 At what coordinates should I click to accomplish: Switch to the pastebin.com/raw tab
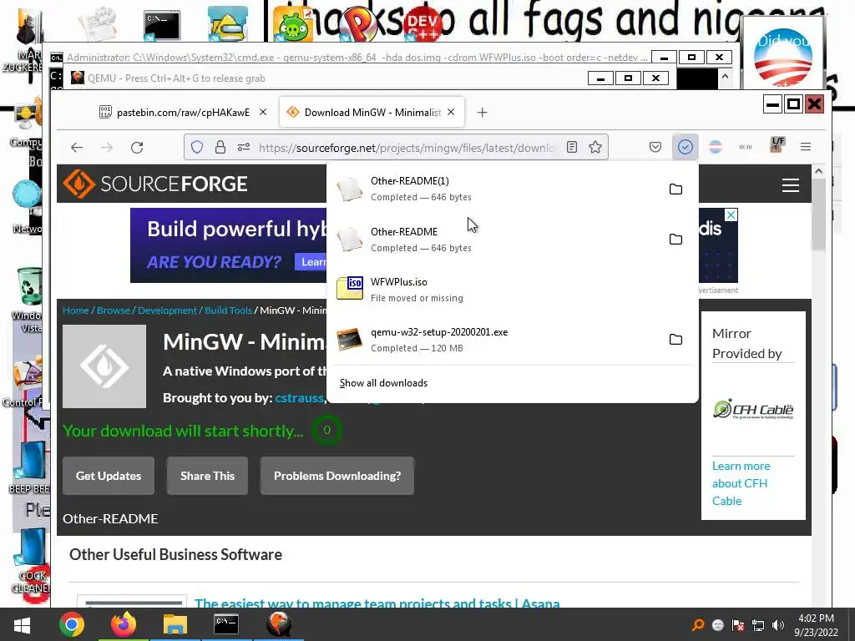coord(183,113)
